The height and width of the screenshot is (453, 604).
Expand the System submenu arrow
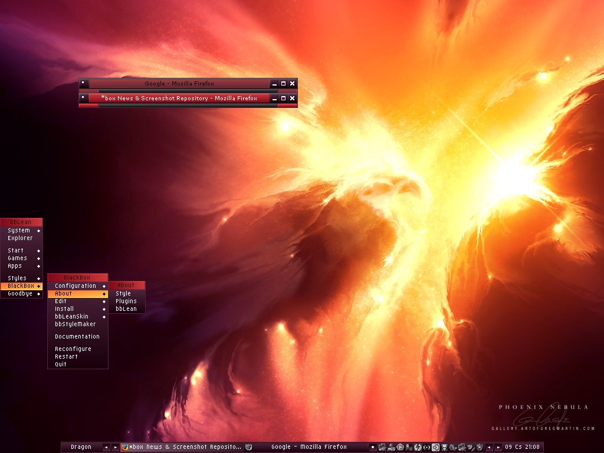coord(38,231)
